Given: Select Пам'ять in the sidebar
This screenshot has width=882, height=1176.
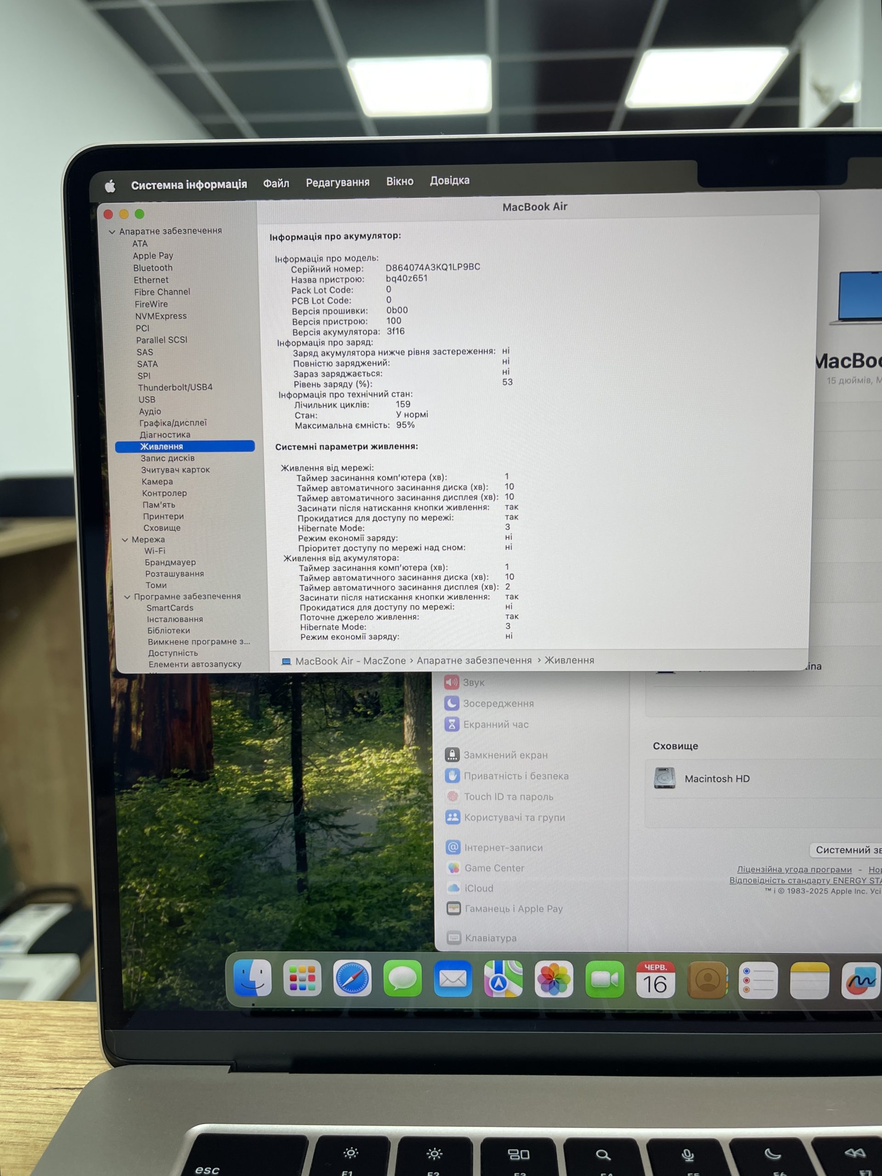Looking at the screenshot, I should 158,504.
